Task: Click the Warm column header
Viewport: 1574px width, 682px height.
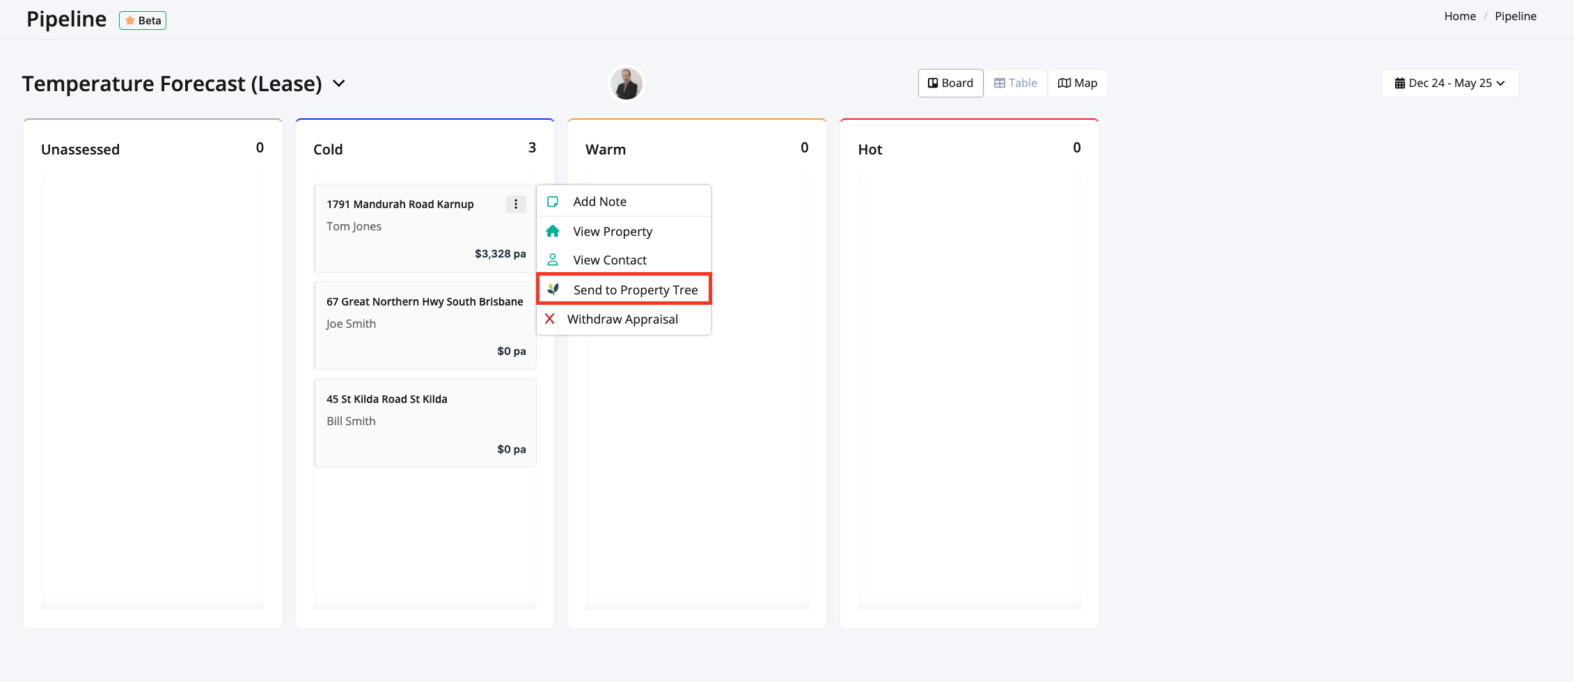Action: [606, 149]
